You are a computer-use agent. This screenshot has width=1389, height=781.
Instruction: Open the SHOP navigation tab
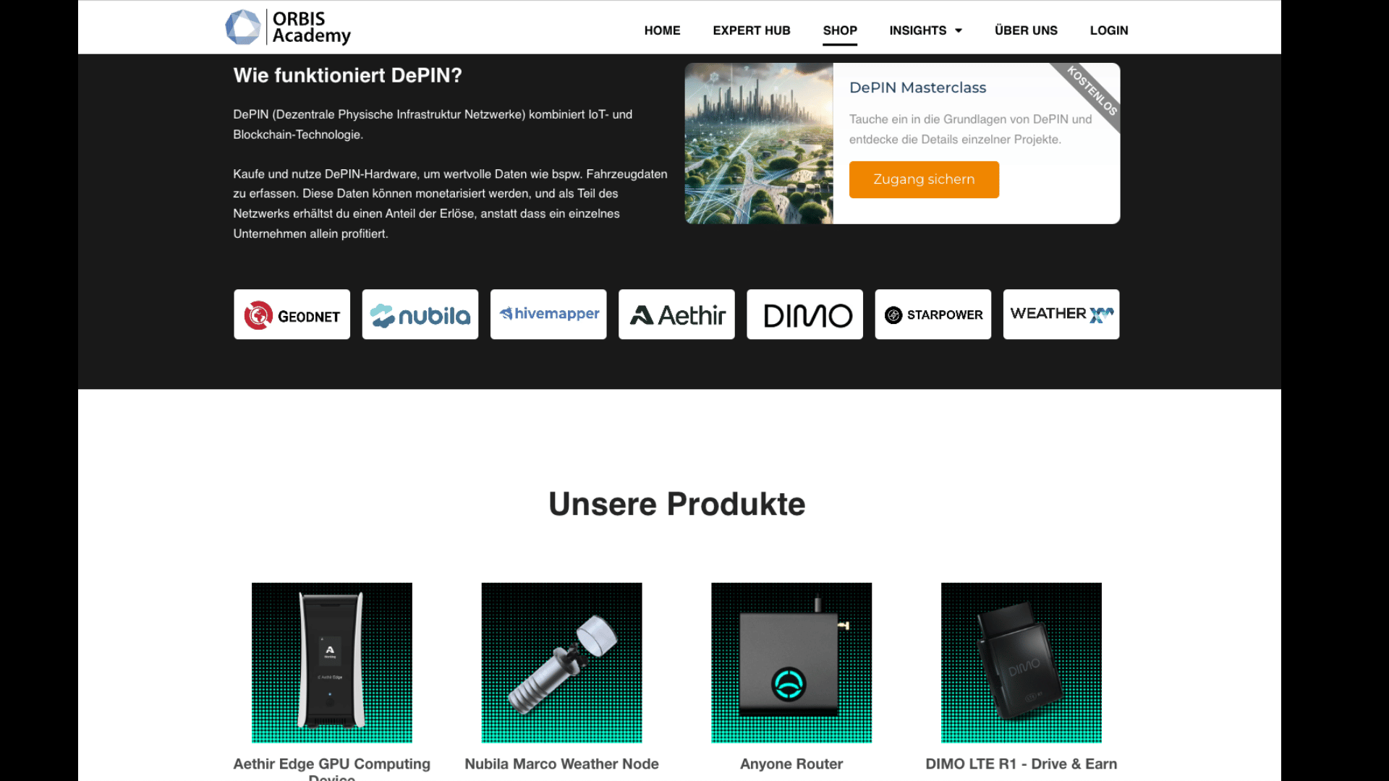point(840,30)
